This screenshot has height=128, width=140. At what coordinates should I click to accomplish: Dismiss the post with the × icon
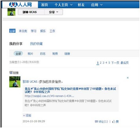128,78
